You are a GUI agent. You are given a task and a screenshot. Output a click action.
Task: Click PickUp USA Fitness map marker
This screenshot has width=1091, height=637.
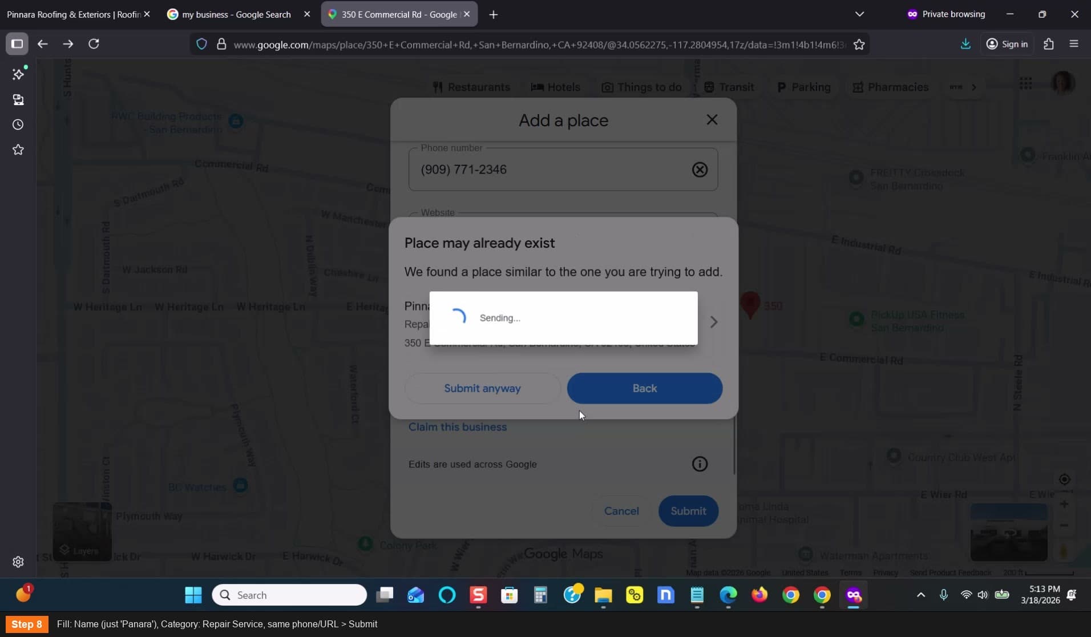856,319
